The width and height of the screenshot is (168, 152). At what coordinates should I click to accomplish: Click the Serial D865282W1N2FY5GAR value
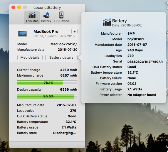[x=145, y=62]
